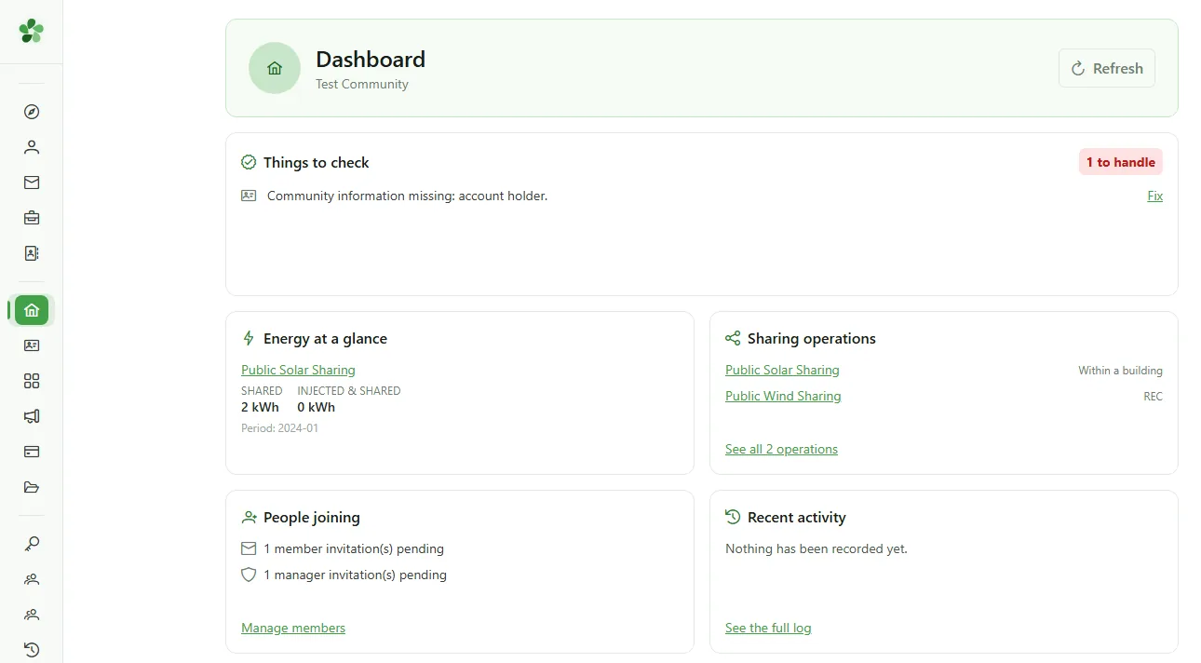Screen dimensions: 1201x663
Task: Open the compass explore icon in sidebar
Action: (x=32, y=112)
